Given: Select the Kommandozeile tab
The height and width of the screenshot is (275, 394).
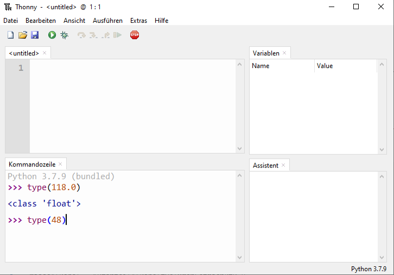Looking at the screenshot, I should (x=32, y=164).
